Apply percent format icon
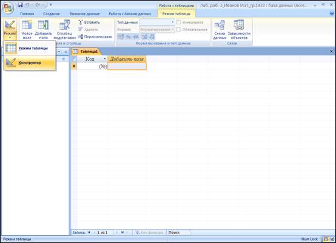 click(128, 36)
